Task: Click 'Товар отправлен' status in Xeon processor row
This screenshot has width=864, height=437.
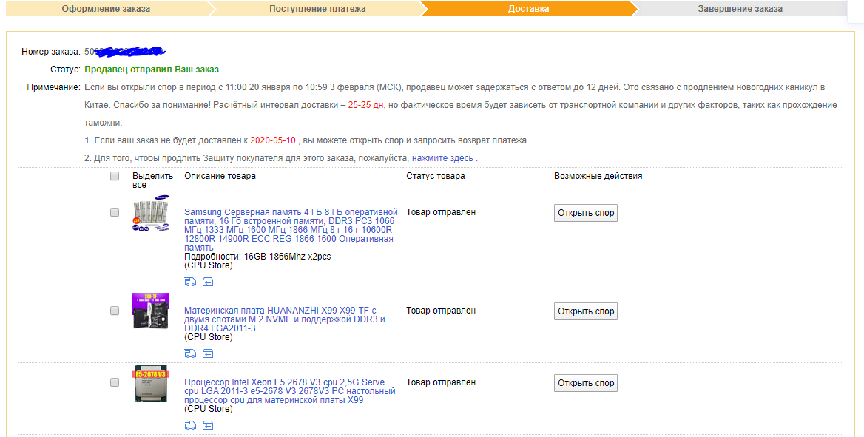Action: click(441, 382)
